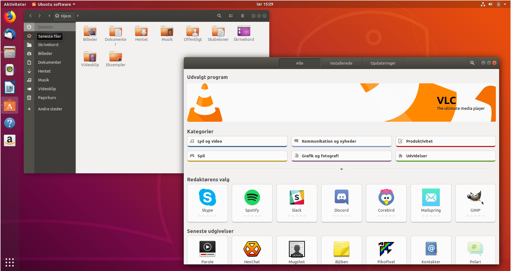The width and height of the screenshot is (511, 271).
Task: Browse Kommunikation og nyheder category
Action: pos(342,141)
